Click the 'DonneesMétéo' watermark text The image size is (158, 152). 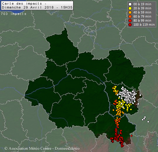click(x=67, y=148)
